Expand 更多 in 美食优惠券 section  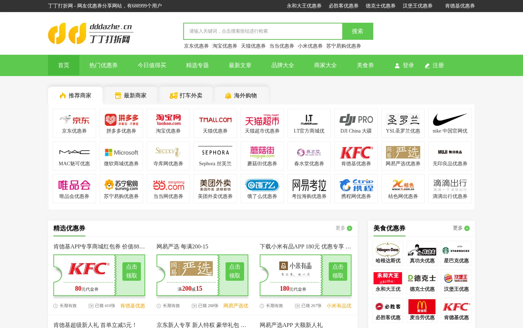461,228
